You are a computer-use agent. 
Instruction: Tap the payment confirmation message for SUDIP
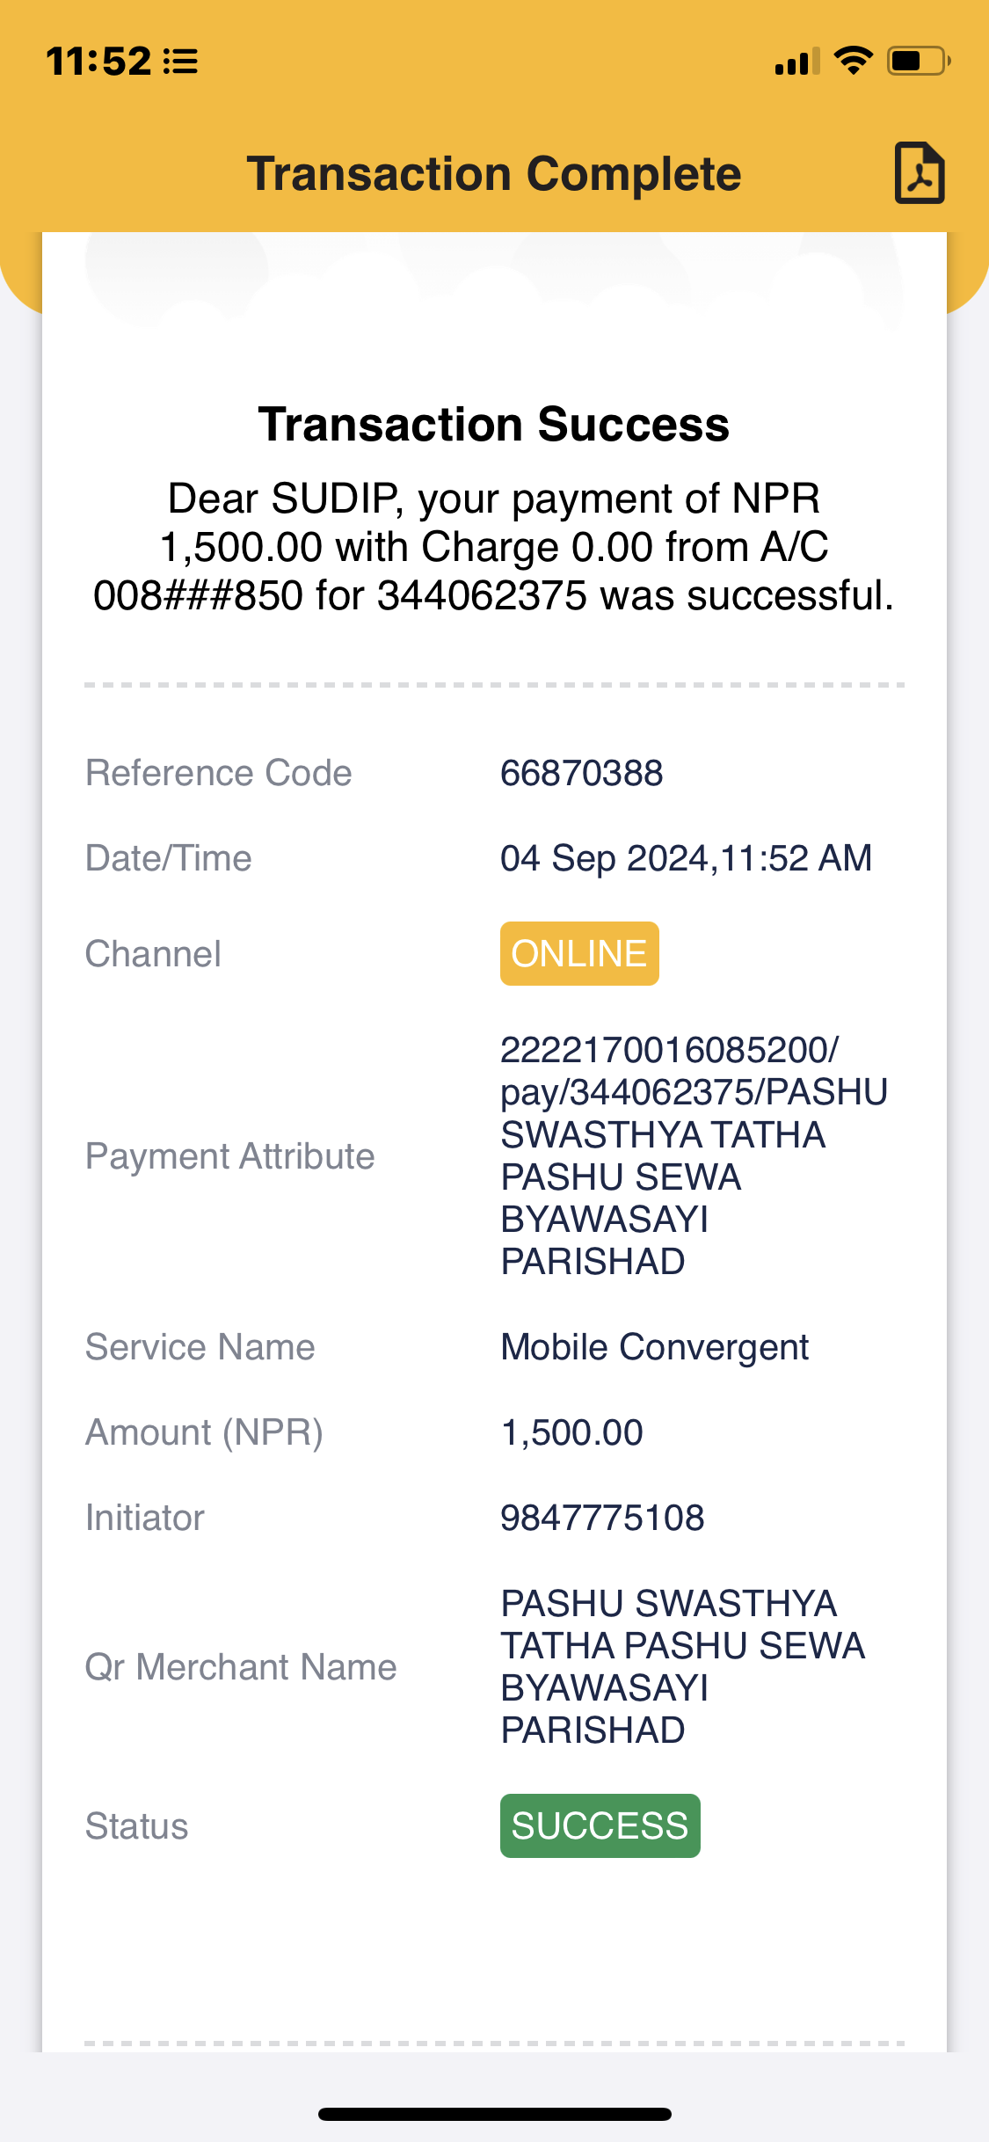pyautogui.click(x=494, y=547)
